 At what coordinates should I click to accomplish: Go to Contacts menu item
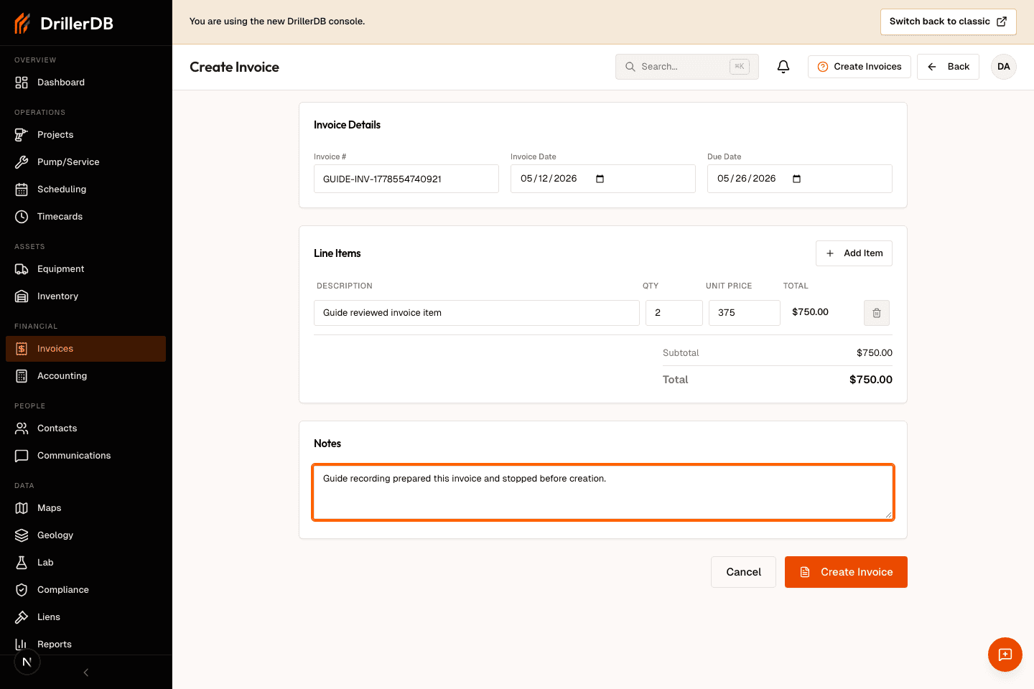[x=85, y=428]
